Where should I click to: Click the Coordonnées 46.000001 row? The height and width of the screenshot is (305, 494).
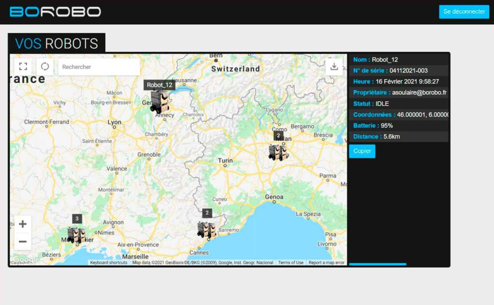[398, 115]
